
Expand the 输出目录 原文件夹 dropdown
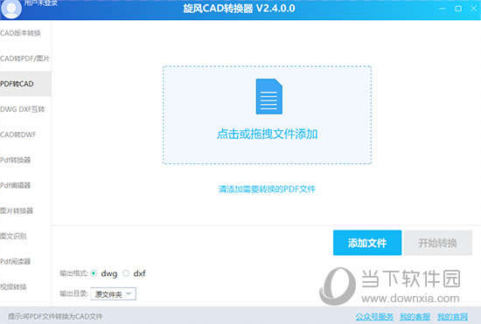coord(113,294)
